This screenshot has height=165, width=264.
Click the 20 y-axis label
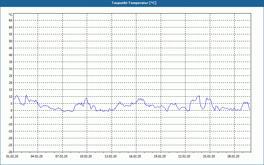click(11, 83)
